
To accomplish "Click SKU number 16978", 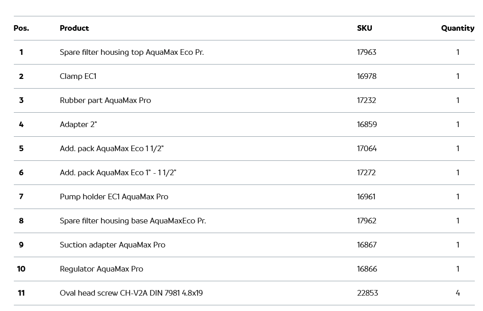I will pos(366,76).
